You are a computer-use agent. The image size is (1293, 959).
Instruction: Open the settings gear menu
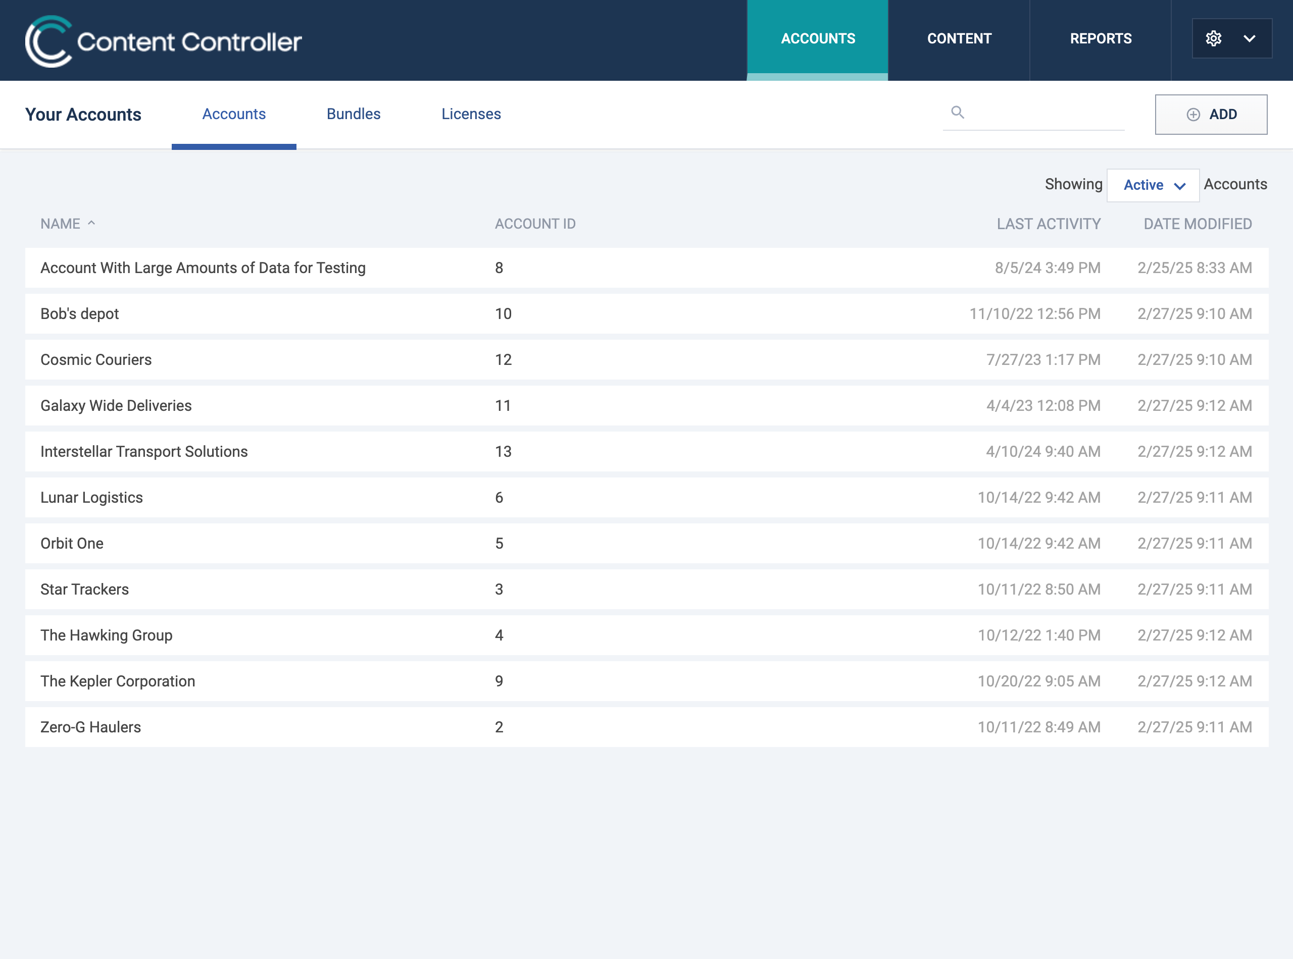[1213, 39]
